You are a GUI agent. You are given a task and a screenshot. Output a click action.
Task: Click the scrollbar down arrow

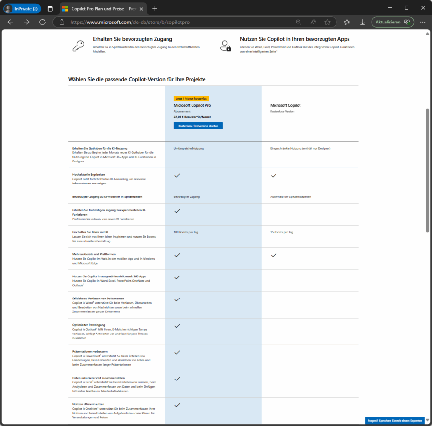pos(427,420)
